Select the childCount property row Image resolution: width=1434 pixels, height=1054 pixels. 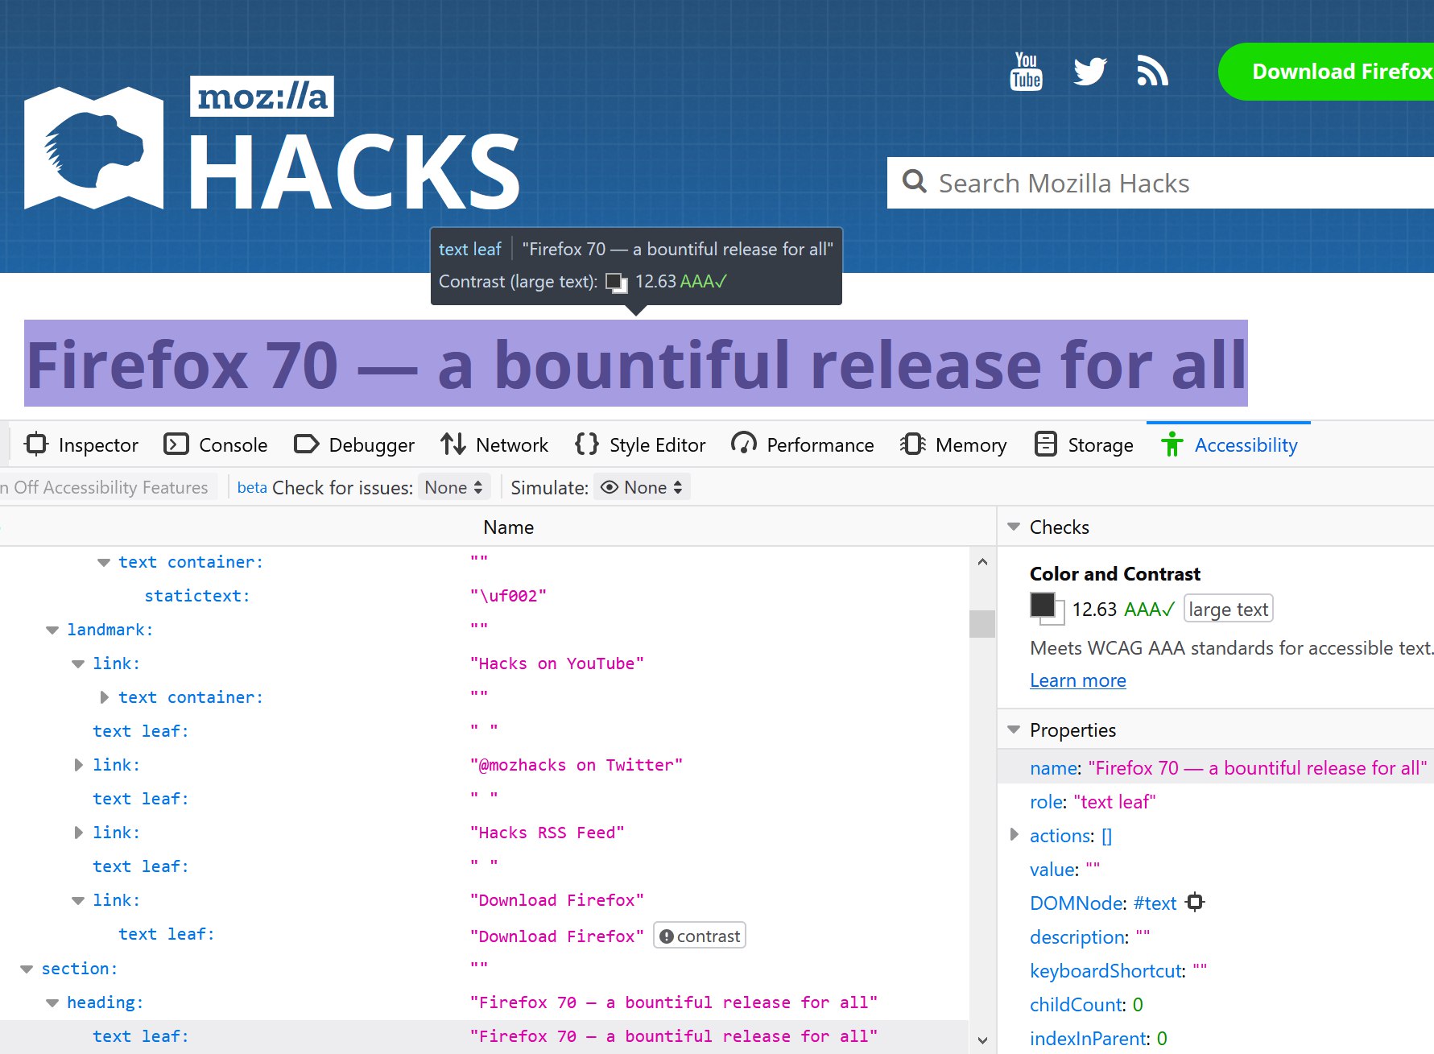point(1216,1004)
